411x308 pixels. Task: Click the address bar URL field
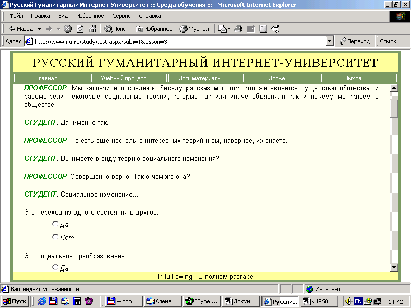click(x=179, y=42)
